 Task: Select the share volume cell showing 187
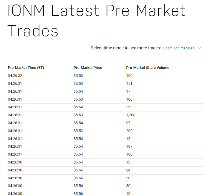click(129, 147)
